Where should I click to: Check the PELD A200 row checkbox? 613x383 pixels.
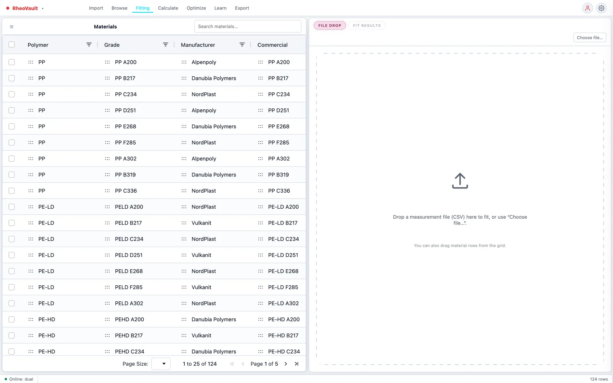coord(11,207)
